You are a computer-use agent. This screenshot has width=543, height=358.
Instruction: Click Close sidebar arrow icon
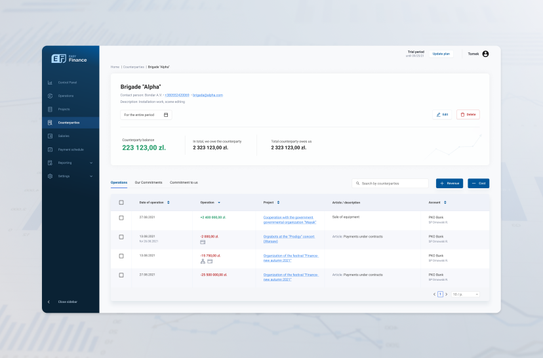tap(49, 302)
